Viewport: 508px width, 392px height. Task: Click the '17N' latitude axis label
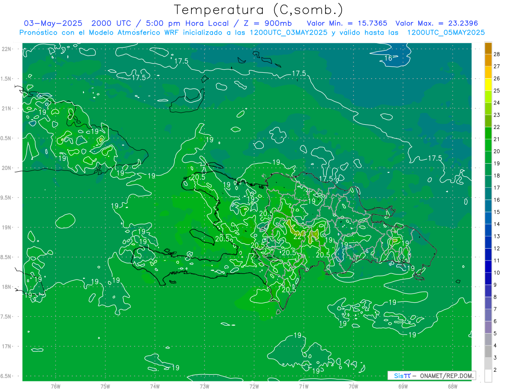[6, 346]
